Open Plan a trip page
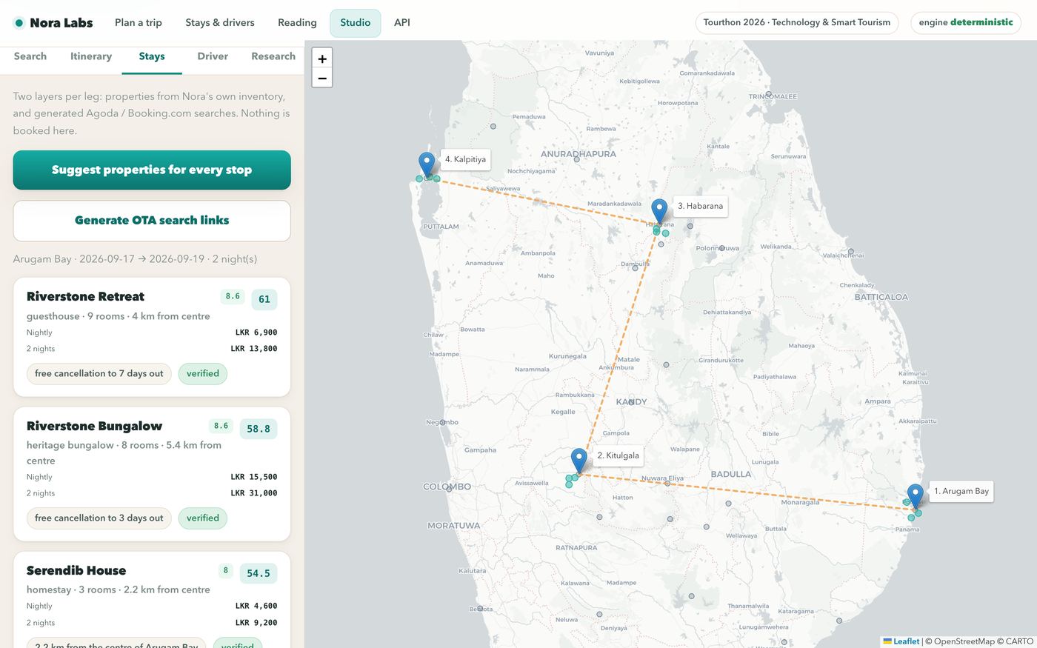1037x648 pixels. [139, 23]
